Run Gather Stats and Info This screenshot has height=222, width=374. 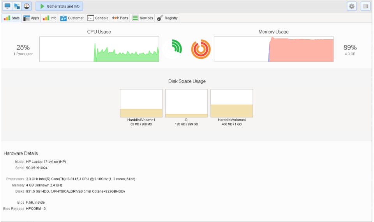59,6
